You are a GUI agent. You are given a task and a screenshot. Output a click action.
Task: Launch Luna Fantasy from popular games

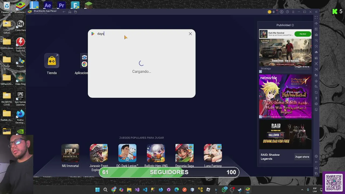tap(213, 156)
